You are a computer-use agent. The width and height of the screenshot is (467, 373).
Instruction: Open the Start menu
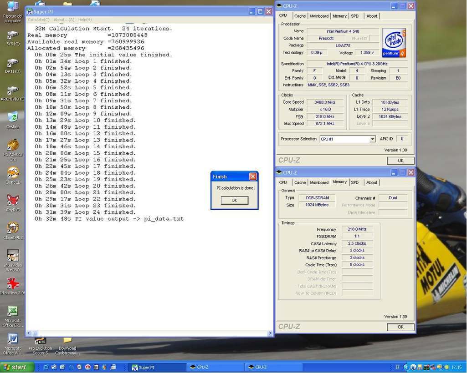coord(17,368)
